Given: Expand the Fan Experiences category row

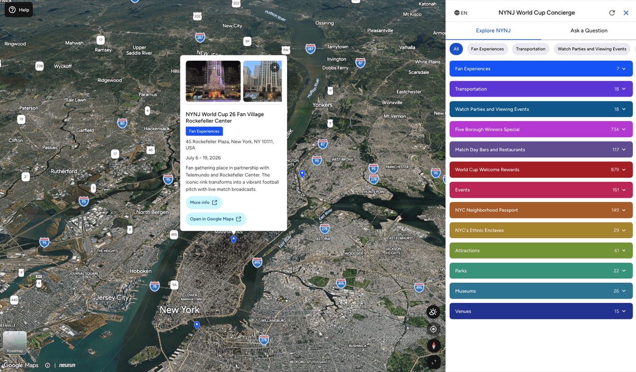Looking at the screenshot, I should (x=541, y=69).
